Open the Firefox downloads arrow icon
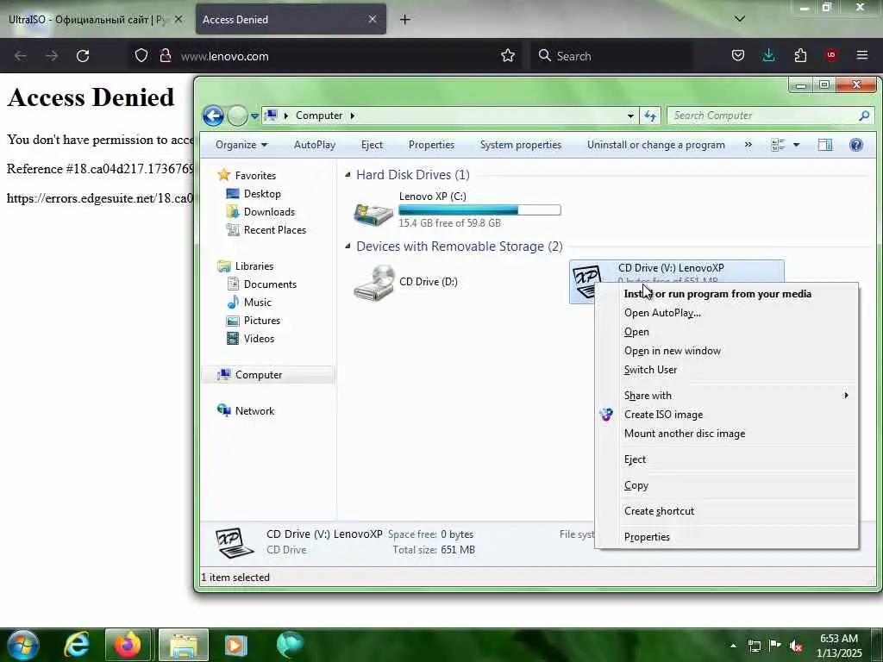 click(768, 55)
